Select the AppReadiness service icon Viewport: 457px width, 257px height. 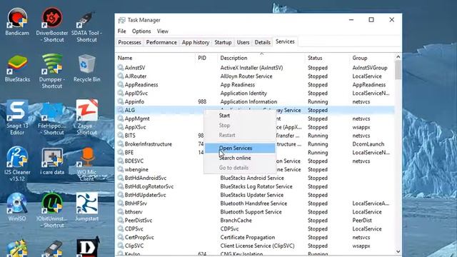point(121,84)
